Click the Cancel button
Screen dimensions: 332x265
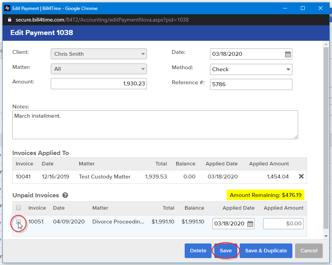309,251
